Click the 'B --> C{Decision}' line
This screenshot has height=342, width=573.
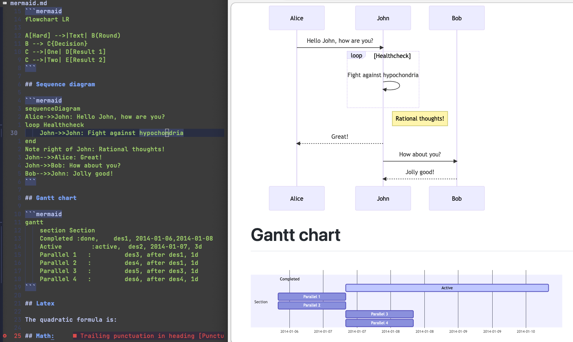(56, 44)
